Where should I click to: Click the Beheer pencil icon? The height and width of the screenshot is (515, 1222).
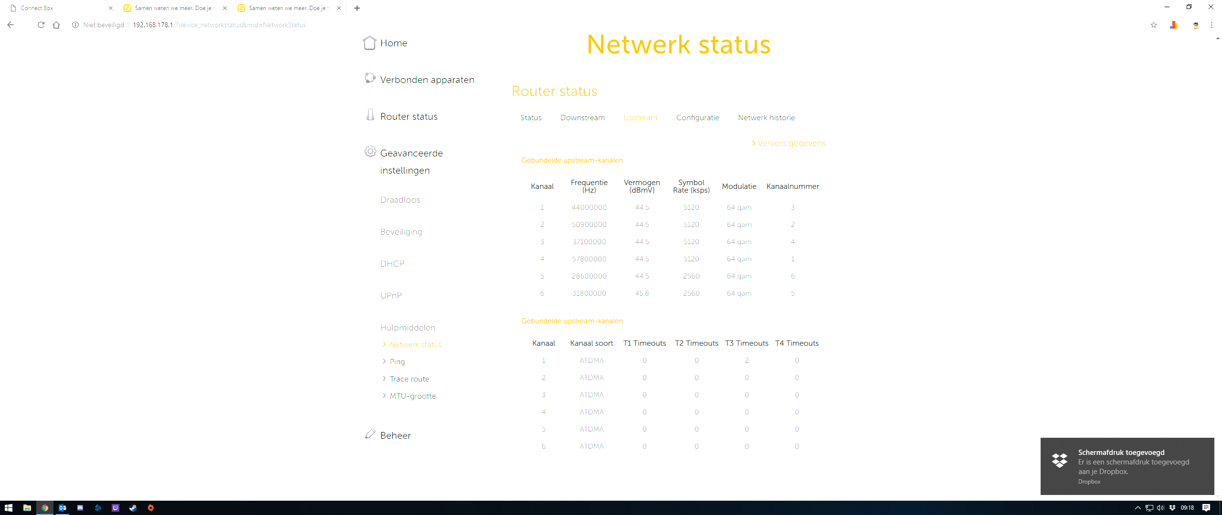tap(370, 434)
